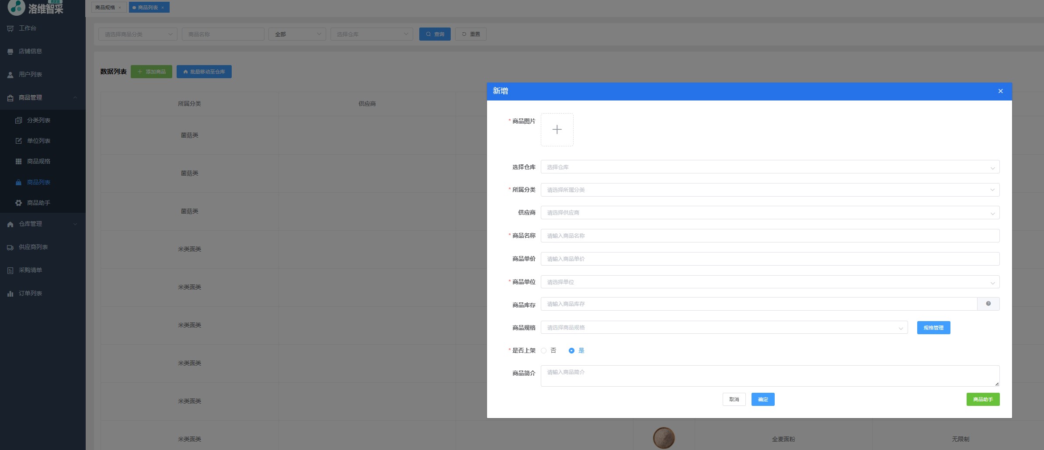Focus the 请输入商品库存 input field
Screen dimensions: 1044x450
click(759, 304)
